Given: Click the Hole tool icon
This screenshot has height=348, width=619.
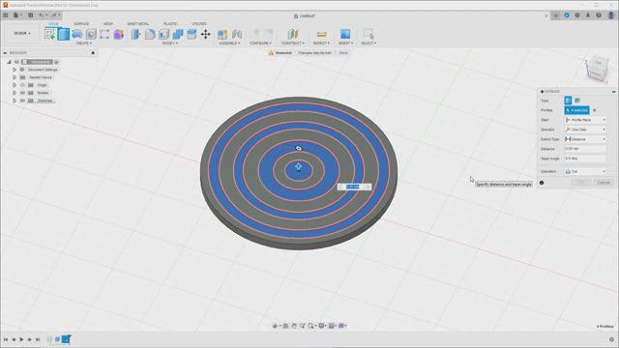Looking at the screenshot, I should pos(91,35).
